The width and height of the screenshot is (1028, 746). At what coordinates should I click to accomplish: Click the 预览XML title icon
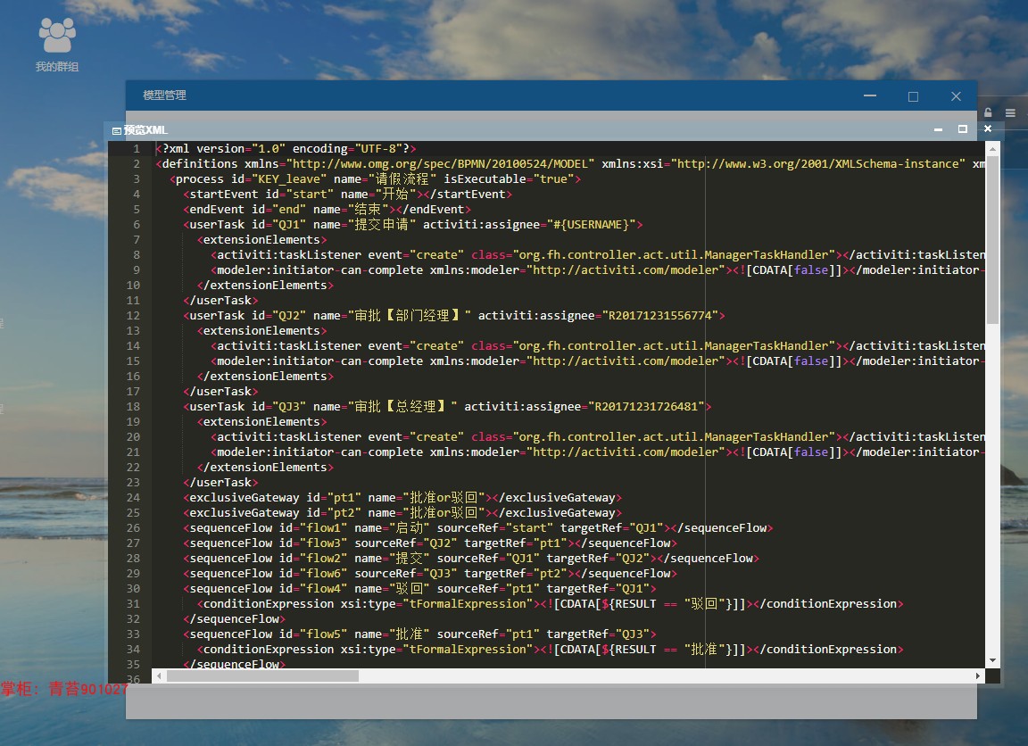(116, 130)
